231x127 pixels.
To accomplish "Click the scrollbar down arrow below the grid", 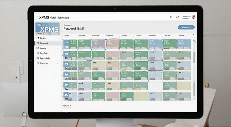I will [x=194, y=99].
